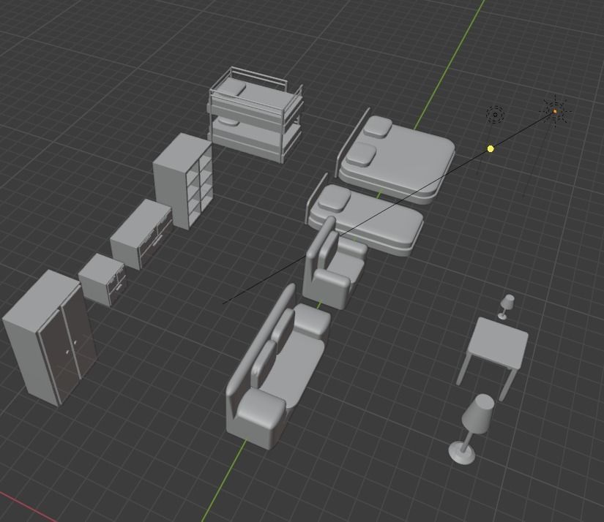Select the small nightstand cabinet
The image size is (604, 522).
pyautogui.click(x=102, y=279)
